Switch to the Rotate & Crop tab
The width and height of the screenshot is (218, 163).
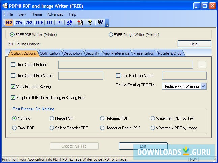click(x=170, y=53)
